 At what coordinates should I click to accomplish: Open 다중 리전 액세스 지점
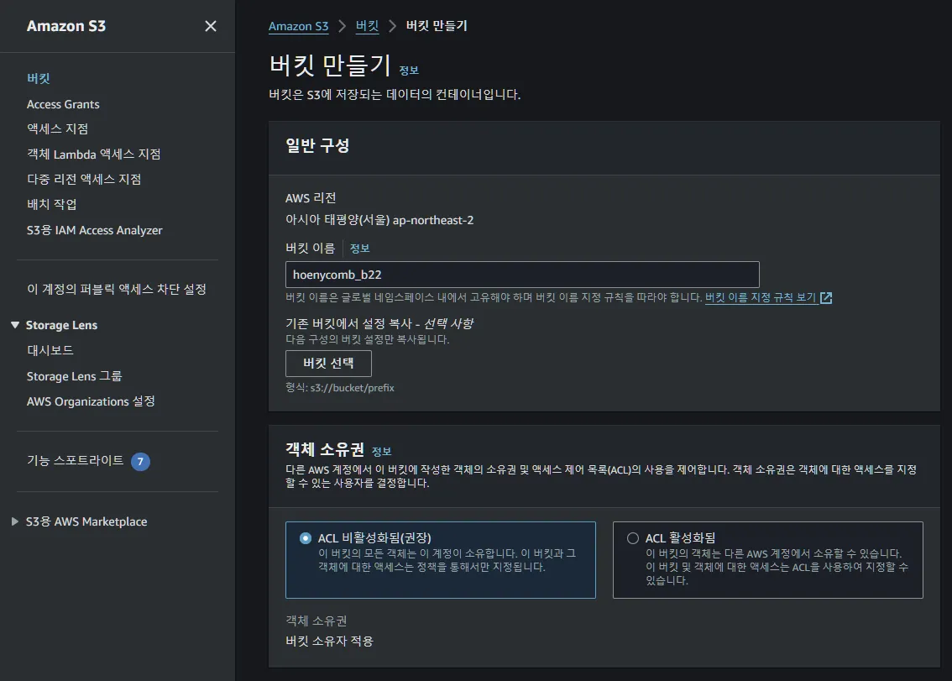click(x=84, y=179)
